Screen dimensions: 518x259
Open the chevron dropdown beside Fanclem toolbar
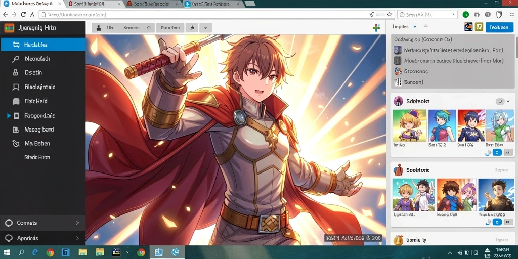(x=205, y=28)
